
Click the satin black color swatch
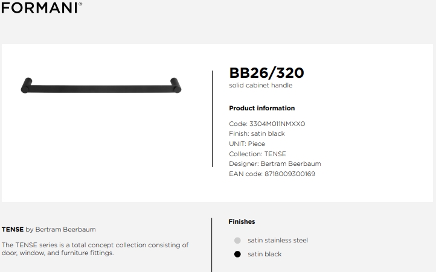point(237,255)
